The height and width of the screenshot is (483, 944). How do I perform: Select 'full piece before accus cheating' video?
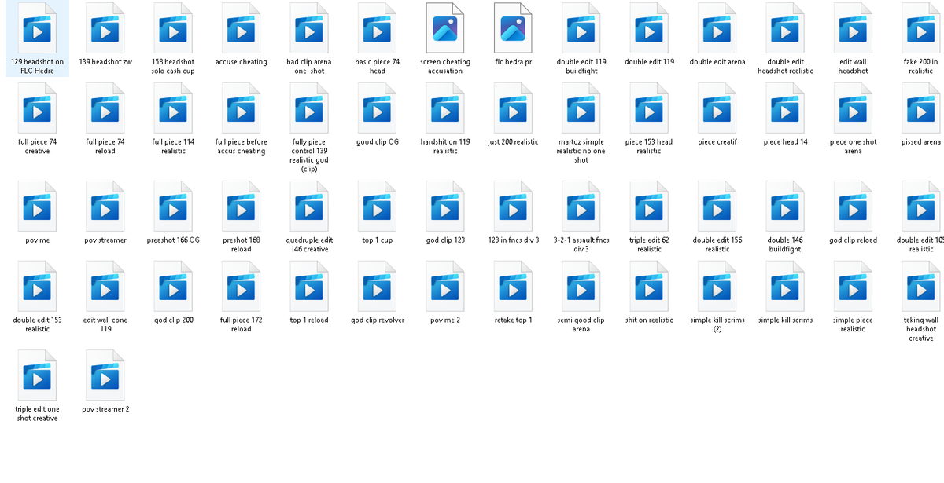tap(241, 109)
